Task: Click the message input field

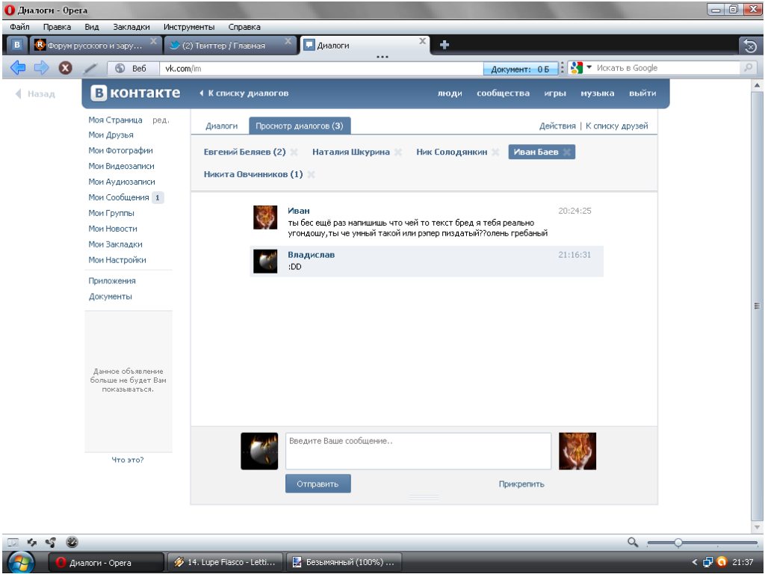Action: [x=418, y=451]
